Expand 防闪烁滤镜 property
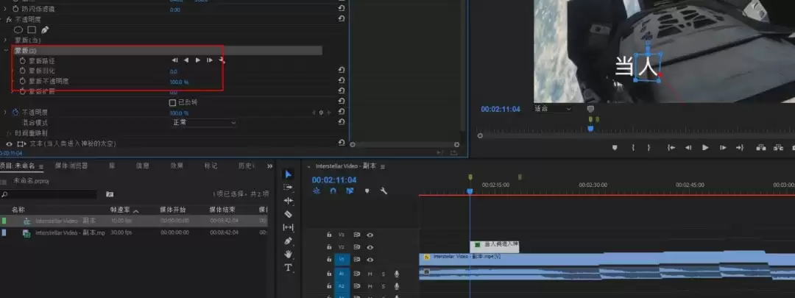 click(5, 9)
